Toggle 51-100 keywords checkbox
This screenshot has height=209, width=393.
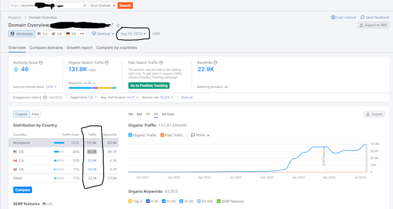point(199,202)
